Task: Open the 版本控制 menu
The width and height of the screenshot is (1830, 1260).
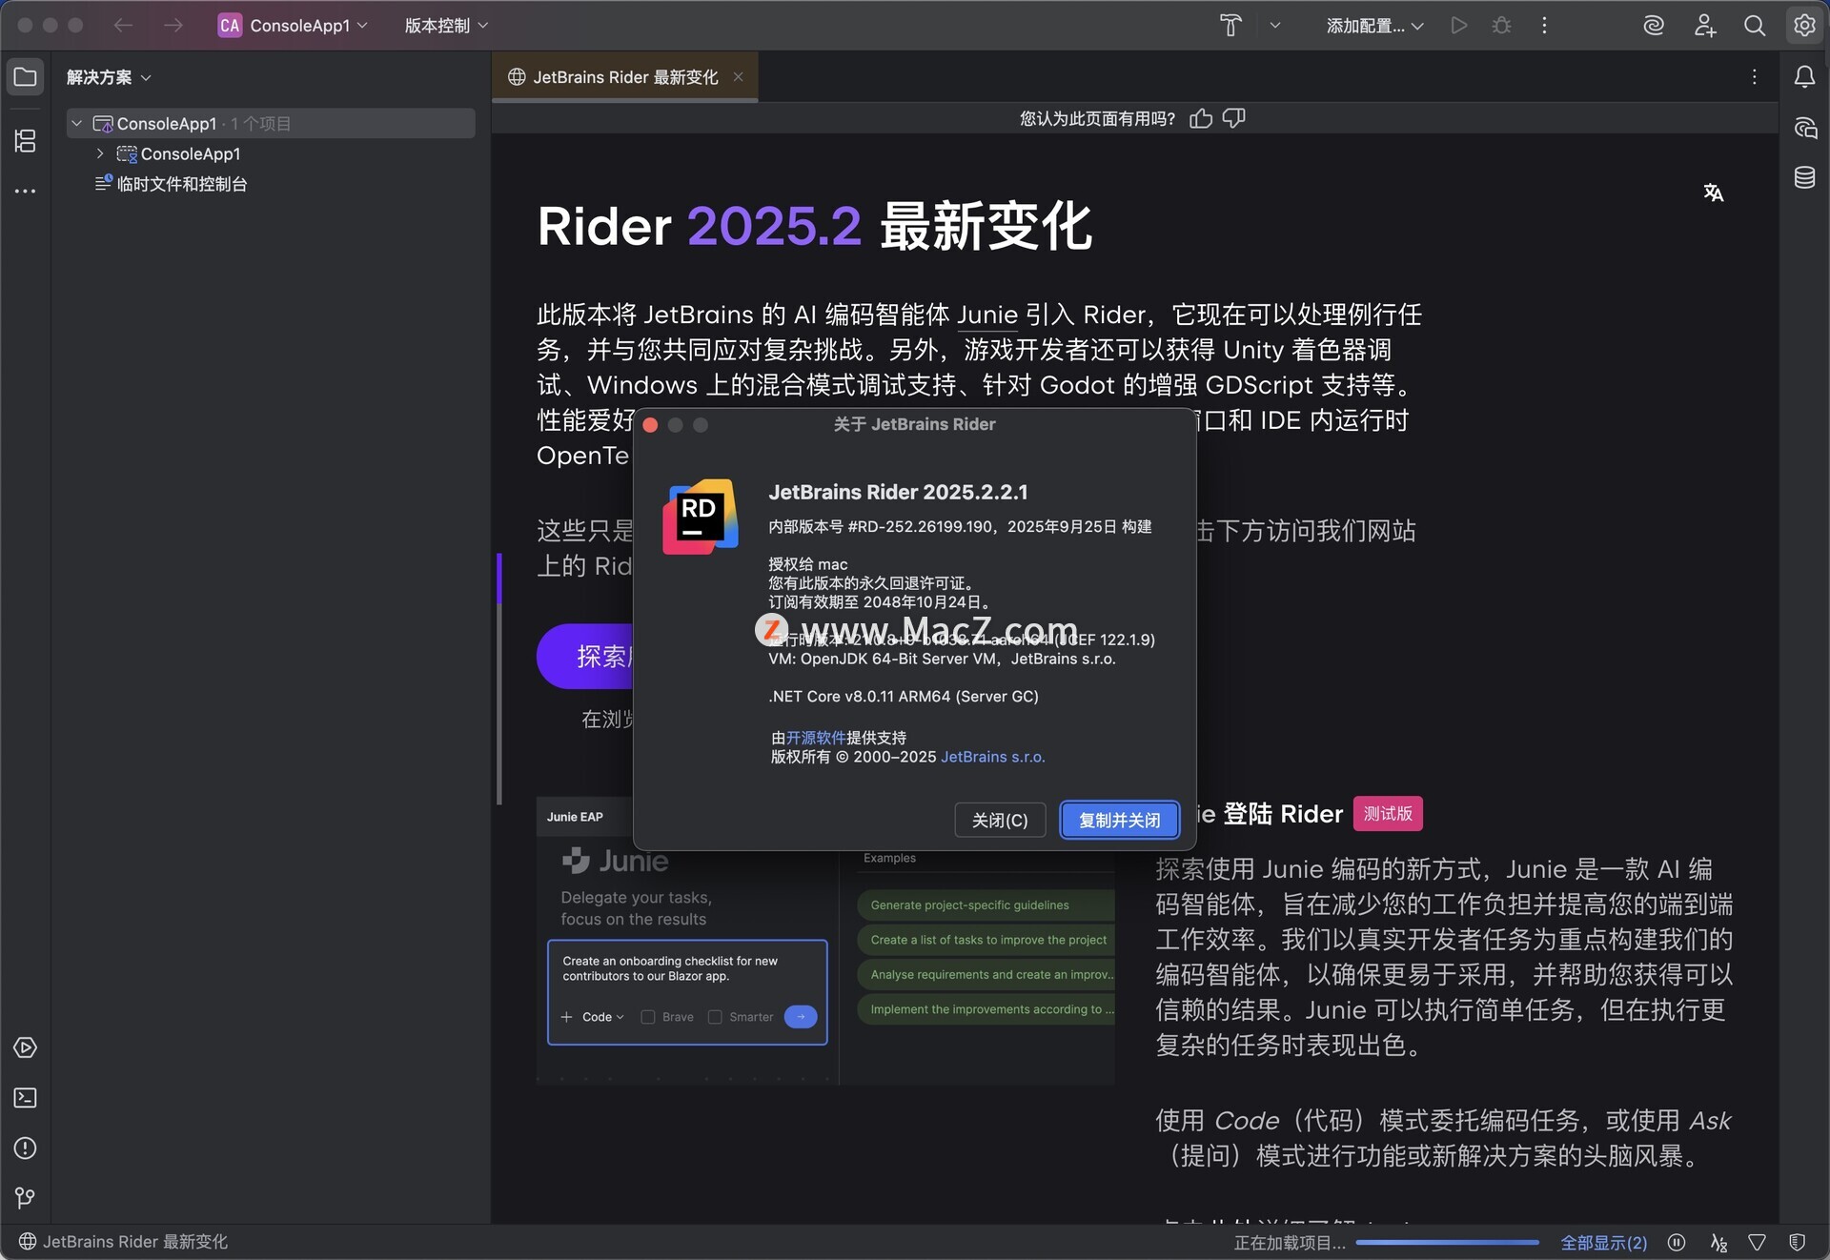Action: pyautogui.click(x=446, y=26)
